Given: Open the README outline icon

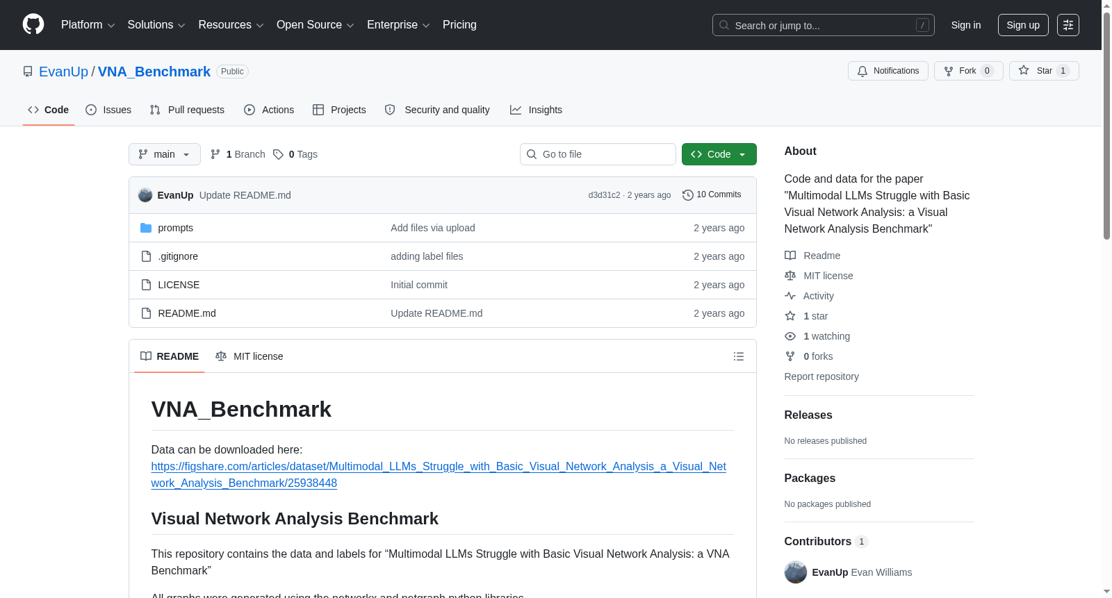Looking at the screenshot, I should [739, 356].
